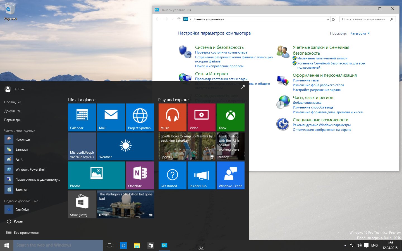
Task: Open the Video tile
Action: [x=202, y=117]
